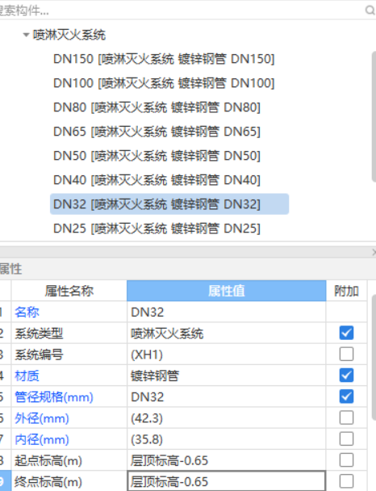Click the 起点标高 value cell
The width and height of the screenshot is (376, 491).
(x=227, y=460)
